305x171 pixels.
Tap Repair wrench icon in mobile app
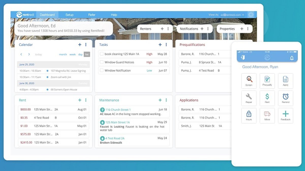pos(249,98)
